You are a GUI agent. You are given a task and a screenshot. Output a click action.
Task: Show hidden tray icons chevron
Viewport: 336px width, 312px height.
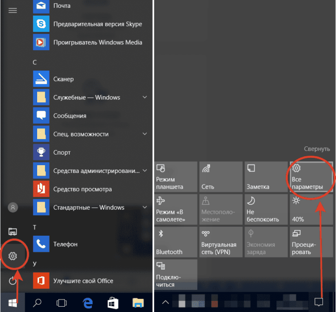click(x=166, y=303)
